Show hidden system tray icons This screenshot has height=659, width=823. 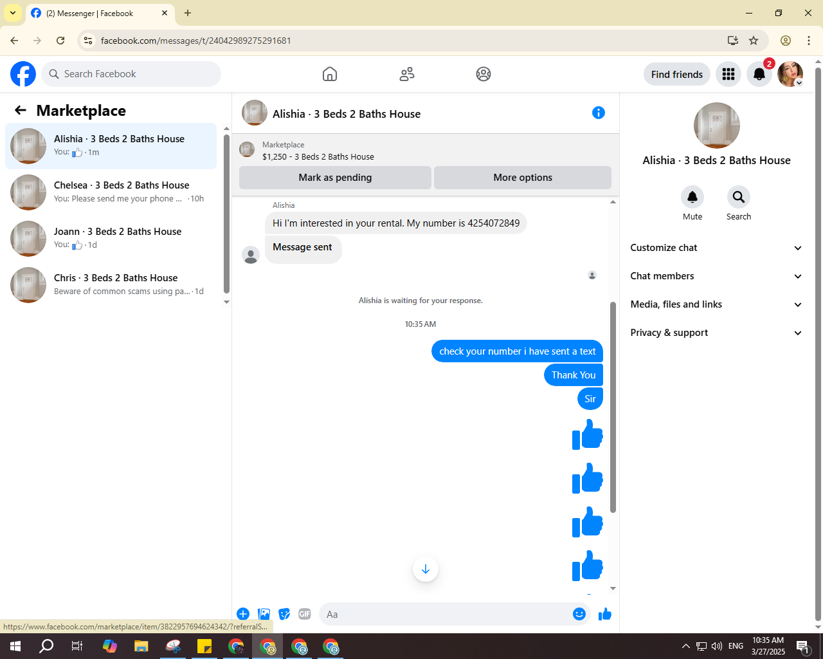685,646
